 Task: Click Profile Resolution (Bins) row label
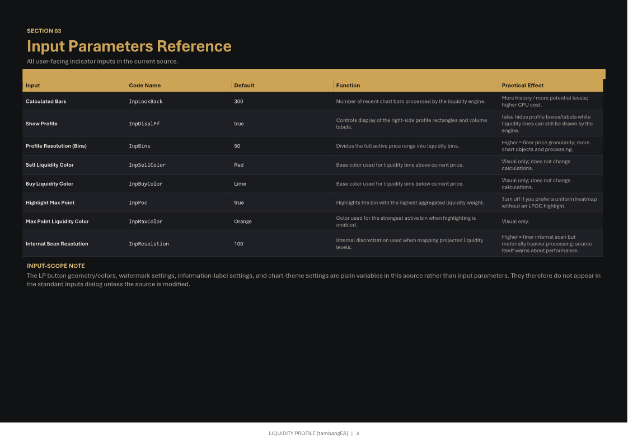coord(56,146)
